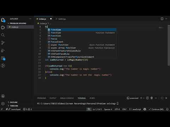Click the kill terminal trash icon

pyautogui.click(x=152, y=98)
